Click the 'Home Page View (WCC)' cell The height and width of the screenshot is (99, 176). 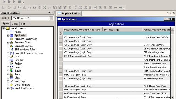click(156, 37)
